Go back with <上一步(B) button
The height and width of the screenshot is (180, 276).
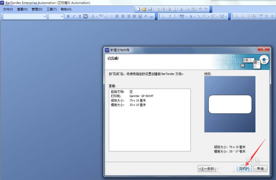206,169
